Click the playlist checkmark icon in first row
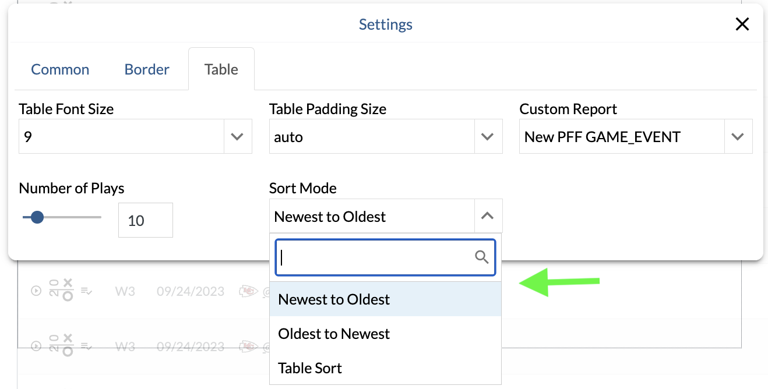 point(86,291)
